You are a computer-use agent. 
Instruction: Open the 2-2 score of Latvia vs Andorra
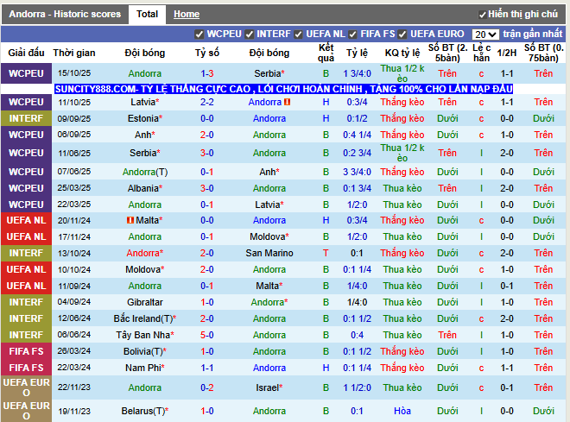pos(207,102)
